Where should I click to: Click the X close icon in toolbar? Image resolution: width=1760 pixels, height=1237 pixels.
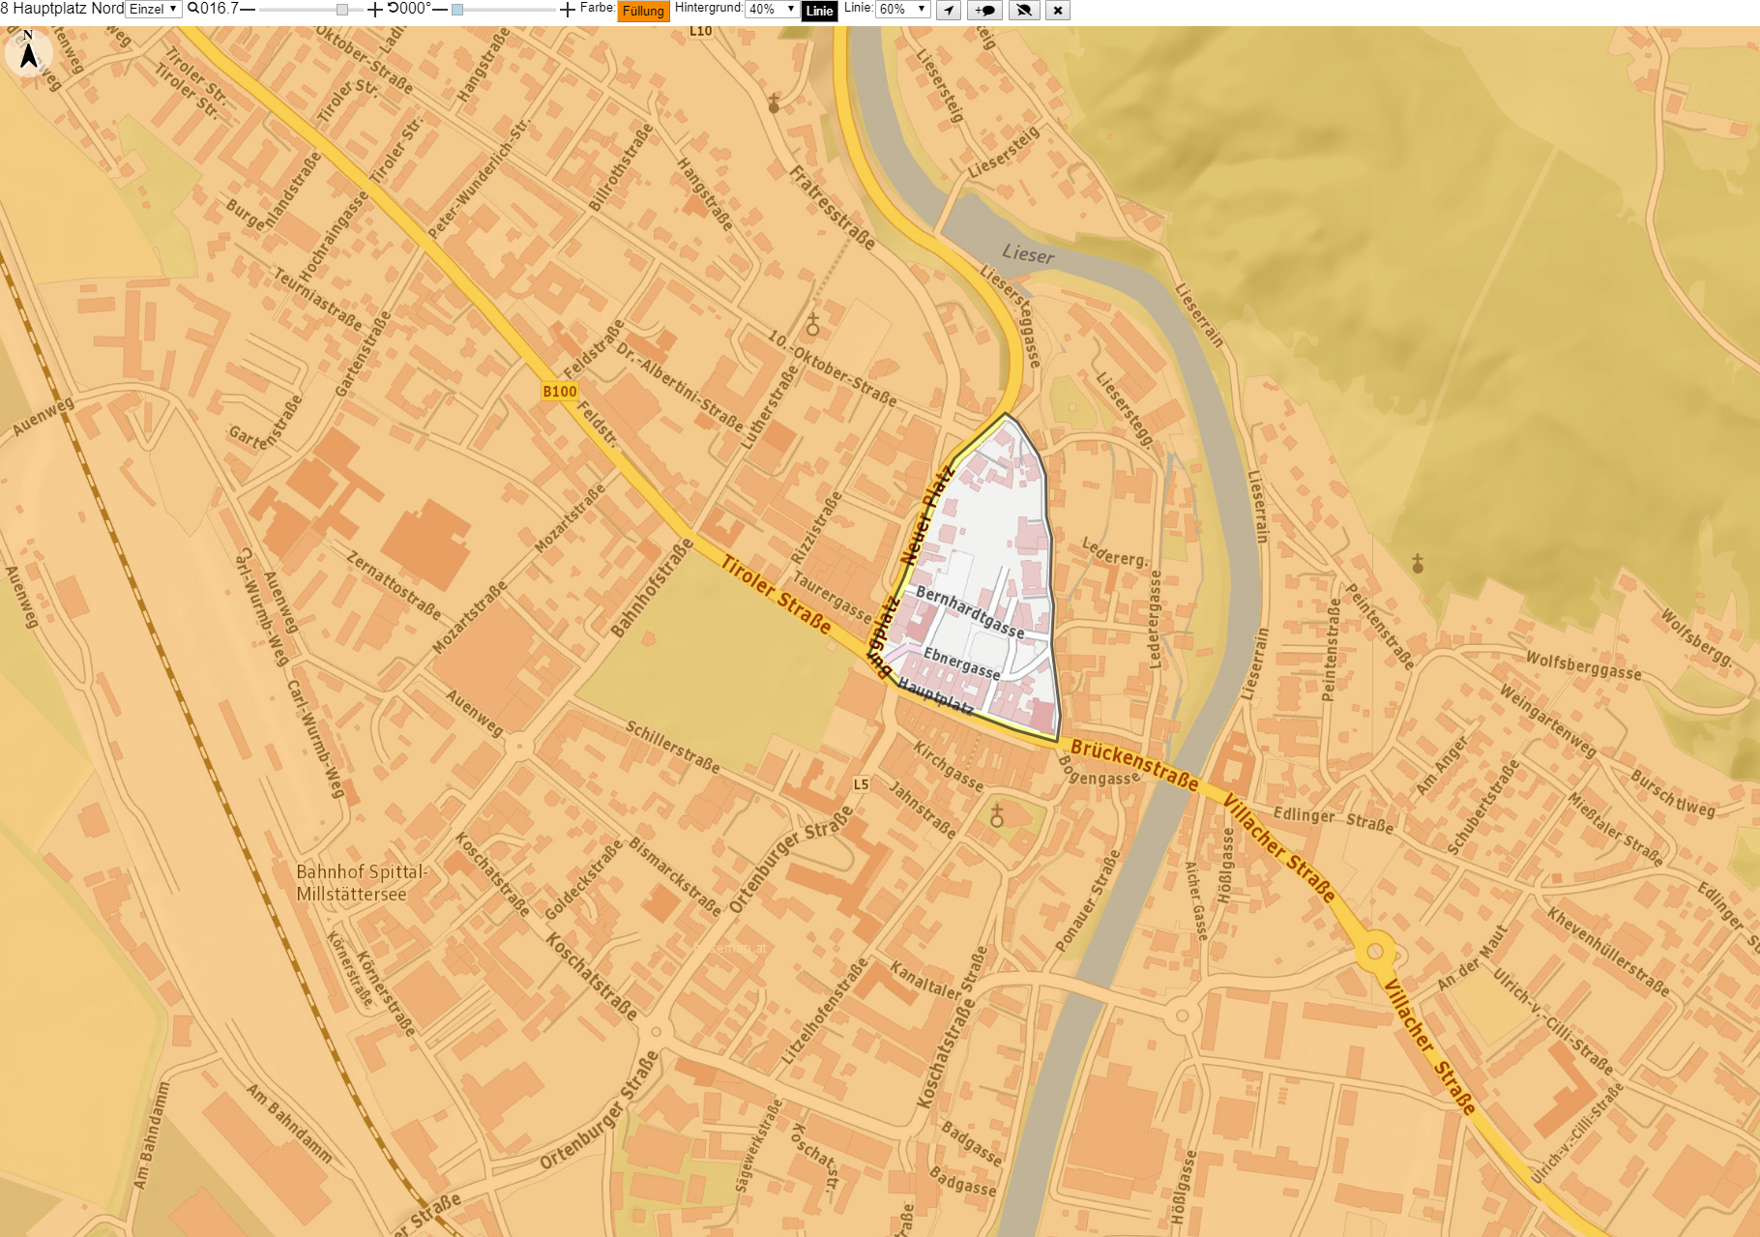coord(1058,11)
